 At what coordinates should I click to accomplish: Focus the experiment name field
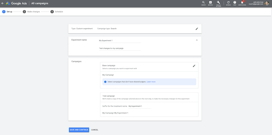pyautogui.click(x=120, y=40)
